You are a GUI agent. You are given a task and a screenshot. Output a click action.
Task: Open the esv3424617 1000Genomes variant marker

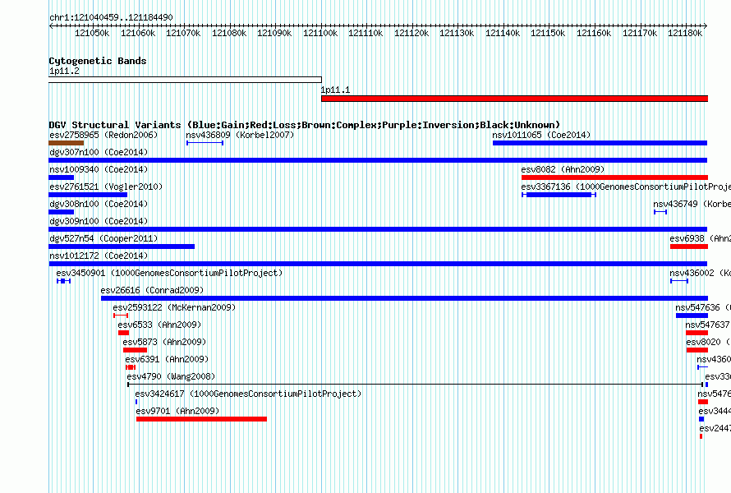pos(136,402)
